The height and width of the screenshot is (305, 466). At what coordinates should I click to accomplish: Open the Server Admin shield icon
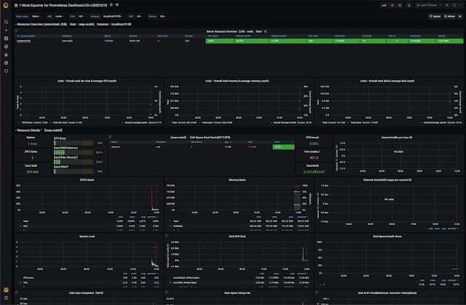tap(6, 71)
